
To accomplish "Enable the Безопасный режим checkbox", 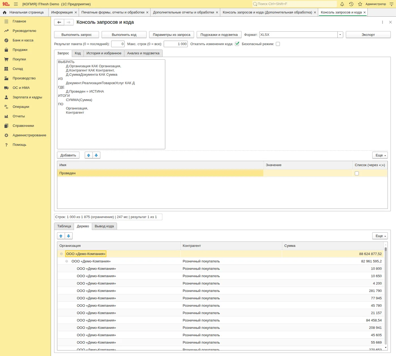I will click(x=278, y=44).
